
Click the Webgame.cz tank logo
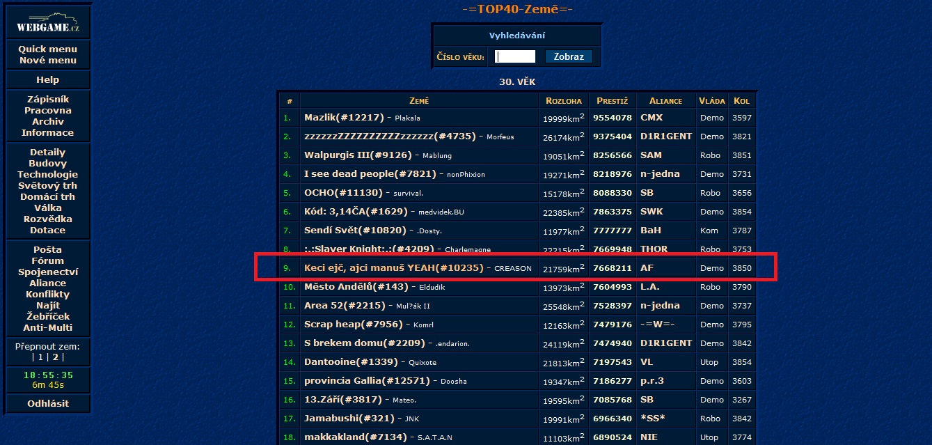47,22
